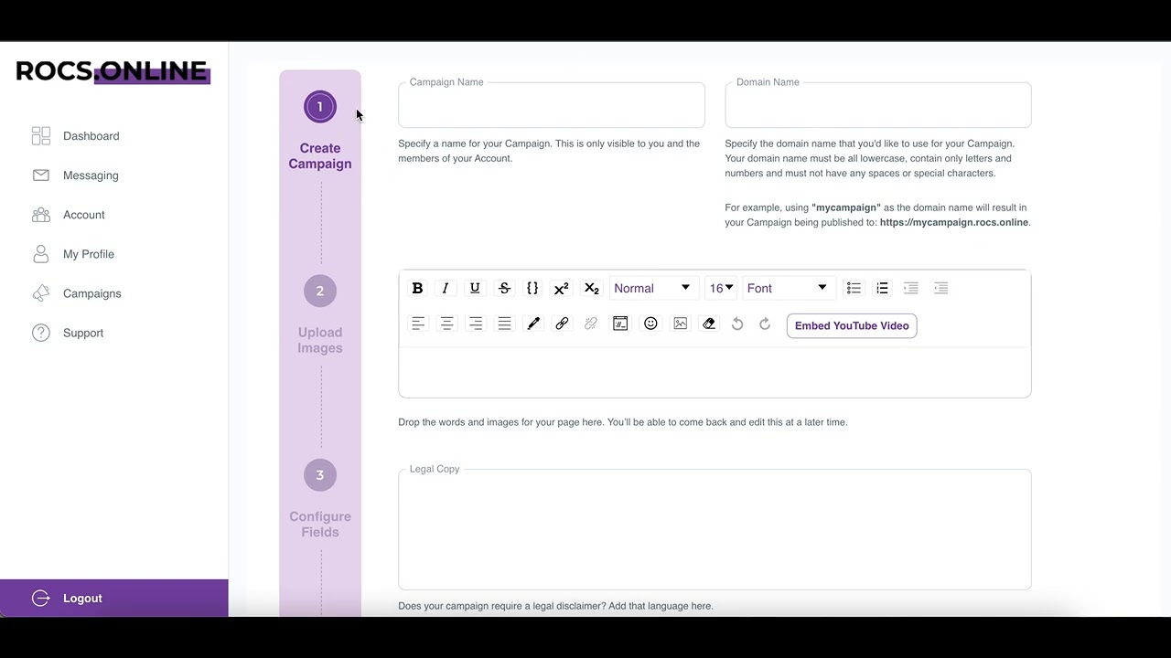Align text left
This screenshot has height=658, width=1171.
pyautogui.click(x=418, y=324)
